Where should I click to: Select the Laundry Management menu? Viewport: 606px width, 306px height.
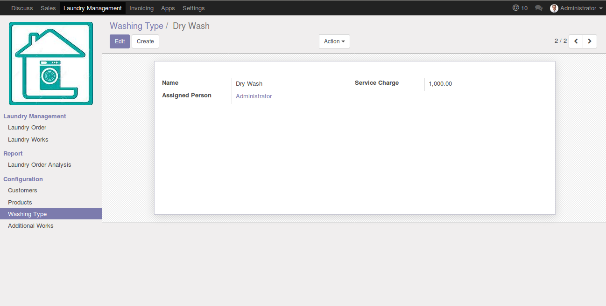click(x=92, y=8)
